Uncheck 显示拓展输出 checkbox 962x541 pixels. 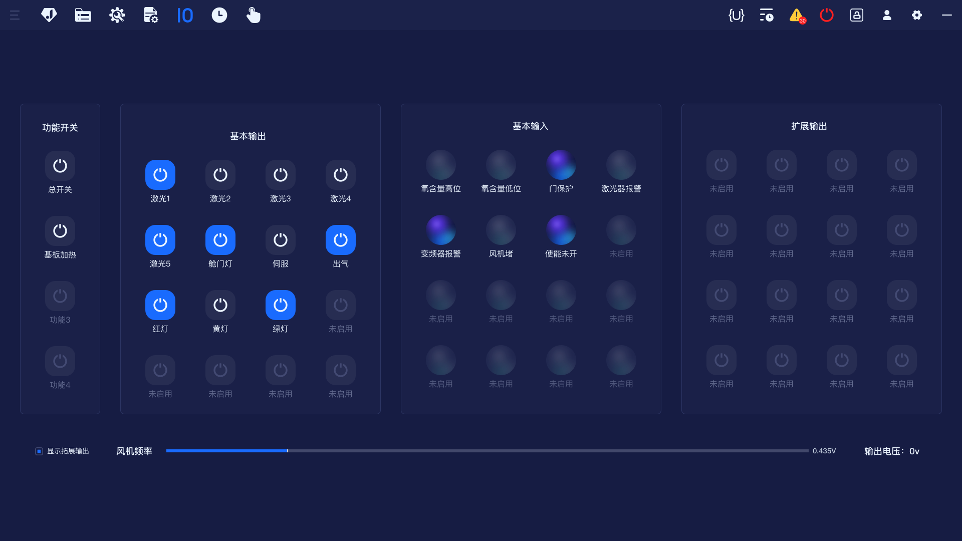point(39,451)
